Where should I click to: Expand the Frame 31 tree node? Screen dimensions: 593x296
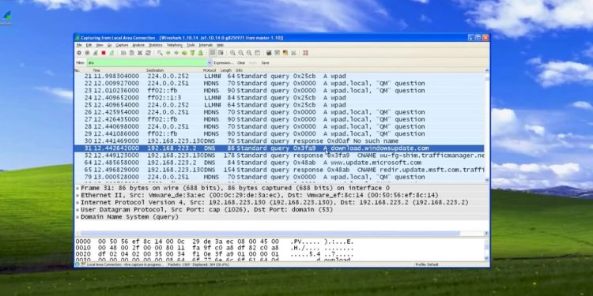pyautogui.click(x=77, y=188)
